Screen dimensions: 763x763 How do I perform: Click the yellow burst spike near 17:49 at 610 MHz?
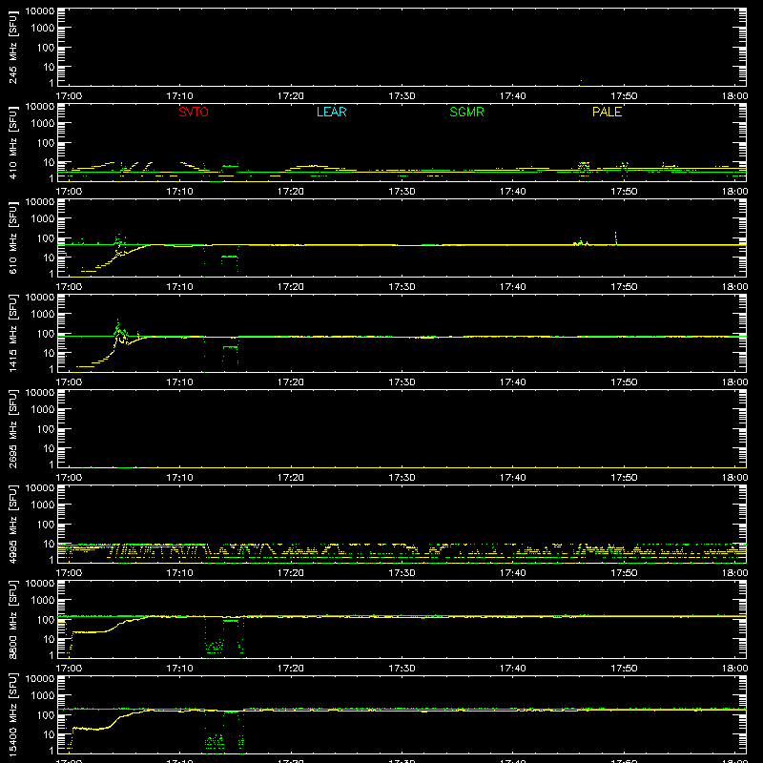pos(615,238)
